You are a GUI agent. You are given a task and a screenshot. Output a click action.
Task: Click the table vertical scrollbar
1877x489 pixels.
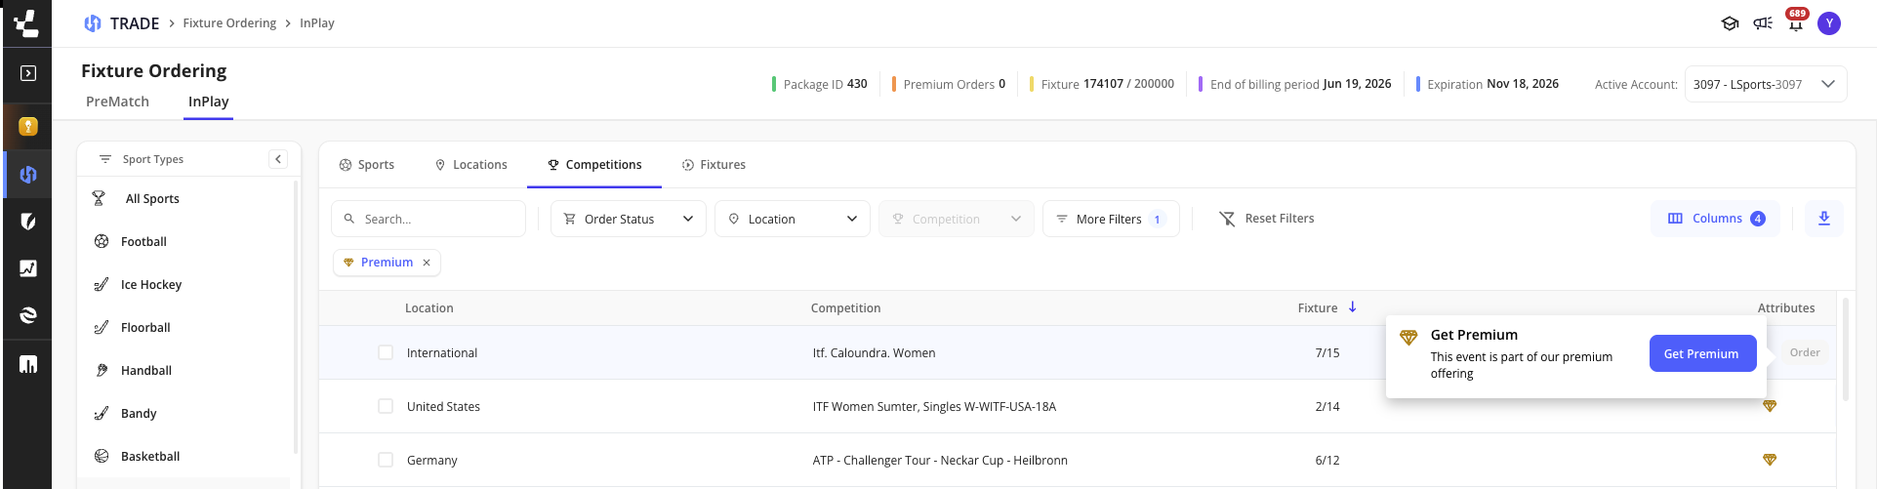(1846, 349)
